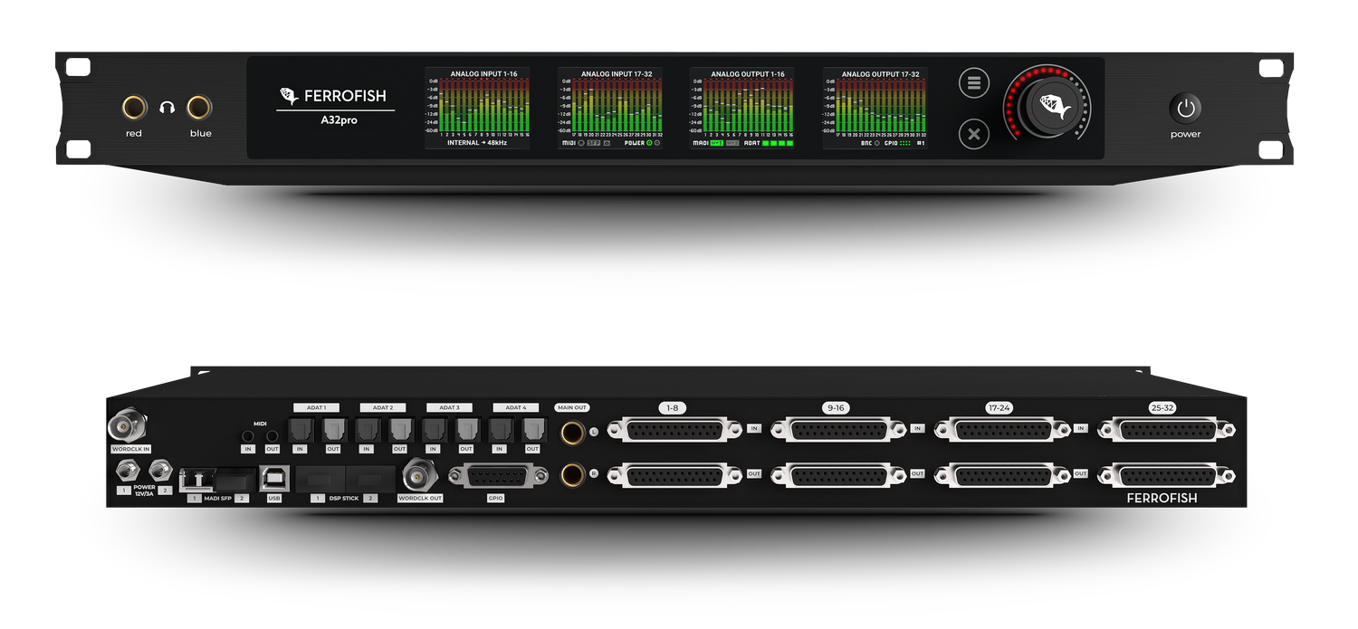Image resolution: width=1358 pixels, height=629 pixels.
Task: Click the WORDCLK OUT BNC connector
Action: coord(419,473)
